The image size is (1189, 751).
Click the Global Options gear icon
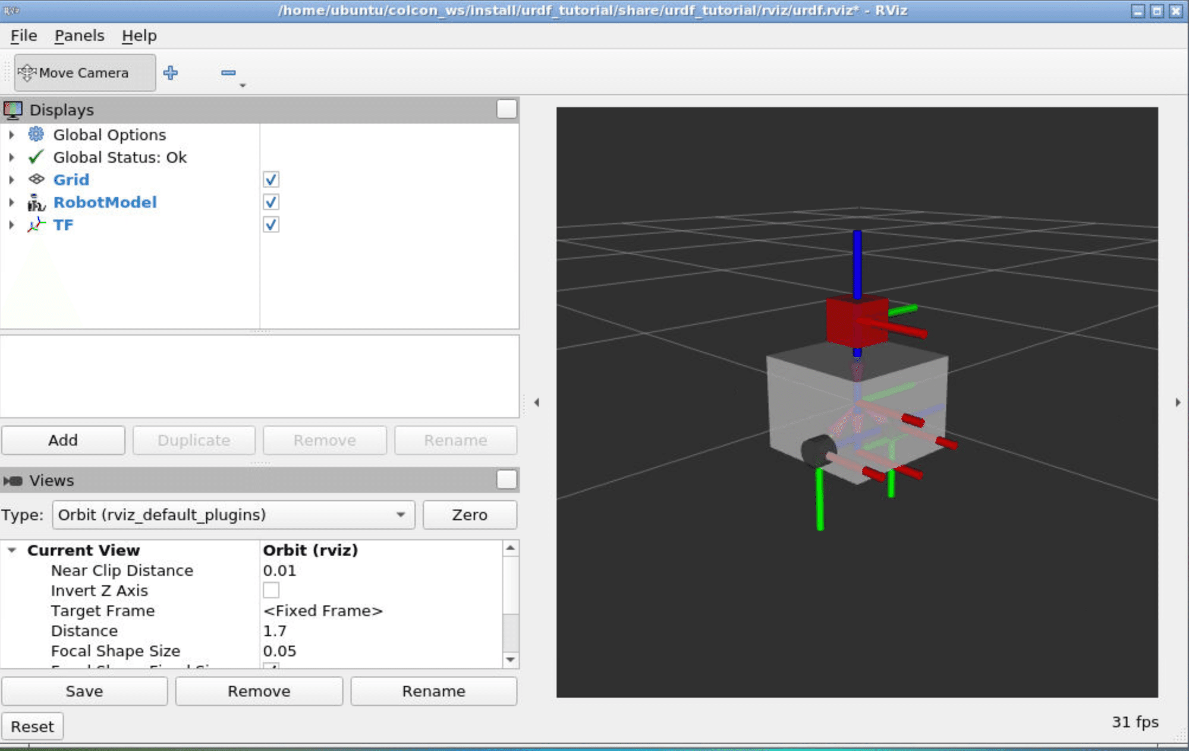coord(35,135)
